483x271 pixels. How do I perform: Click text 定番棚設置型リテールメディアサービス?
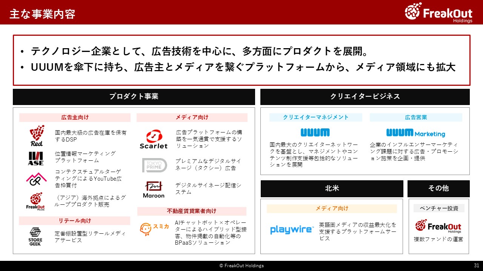[90, 237]
